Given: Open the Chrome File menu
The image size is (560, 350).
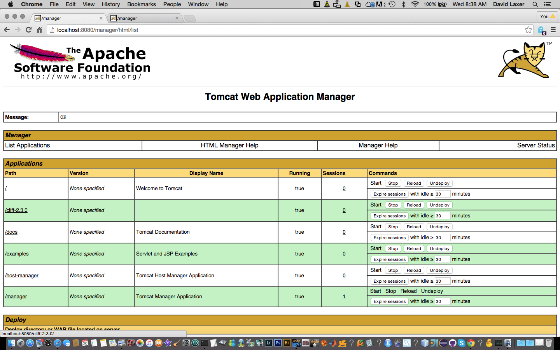Looking at the screenshot, I should [54, 4].
